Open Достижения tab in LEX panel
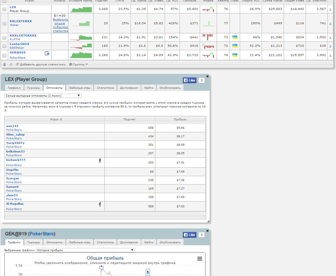 129,88
